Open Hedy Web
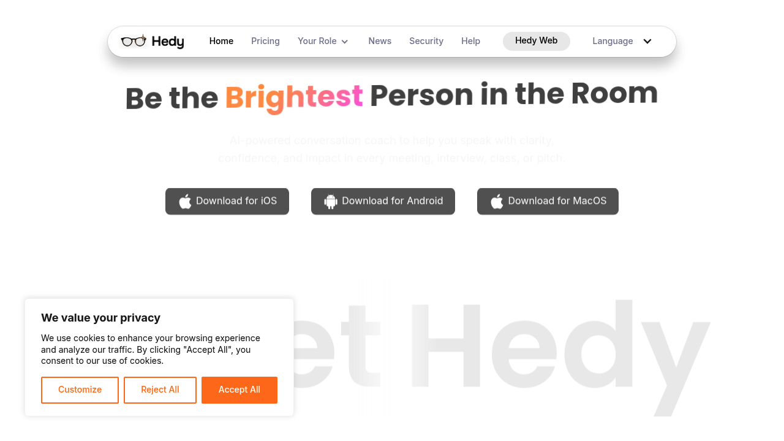 [536, 41]
